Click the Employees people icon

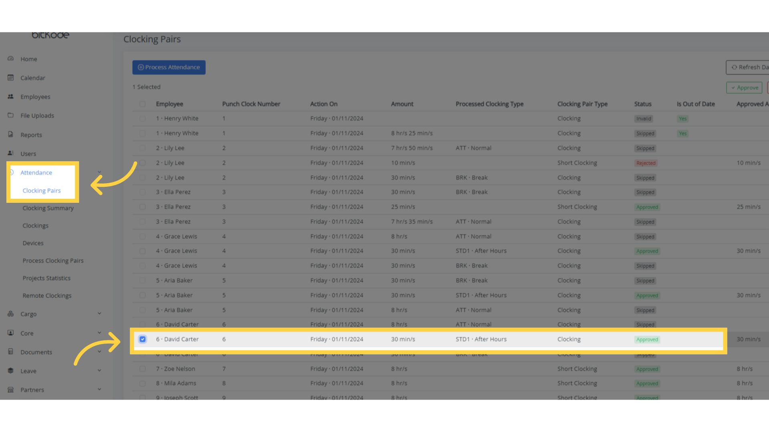11,96
